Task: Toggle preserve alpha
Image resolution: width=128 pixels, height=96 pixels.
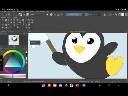Action: (51, 14)
